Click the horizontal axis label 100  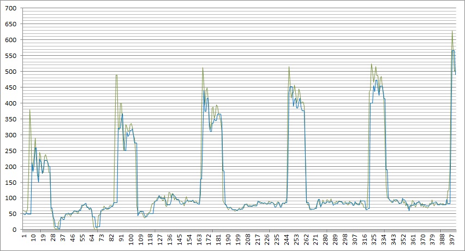[131, 240]
